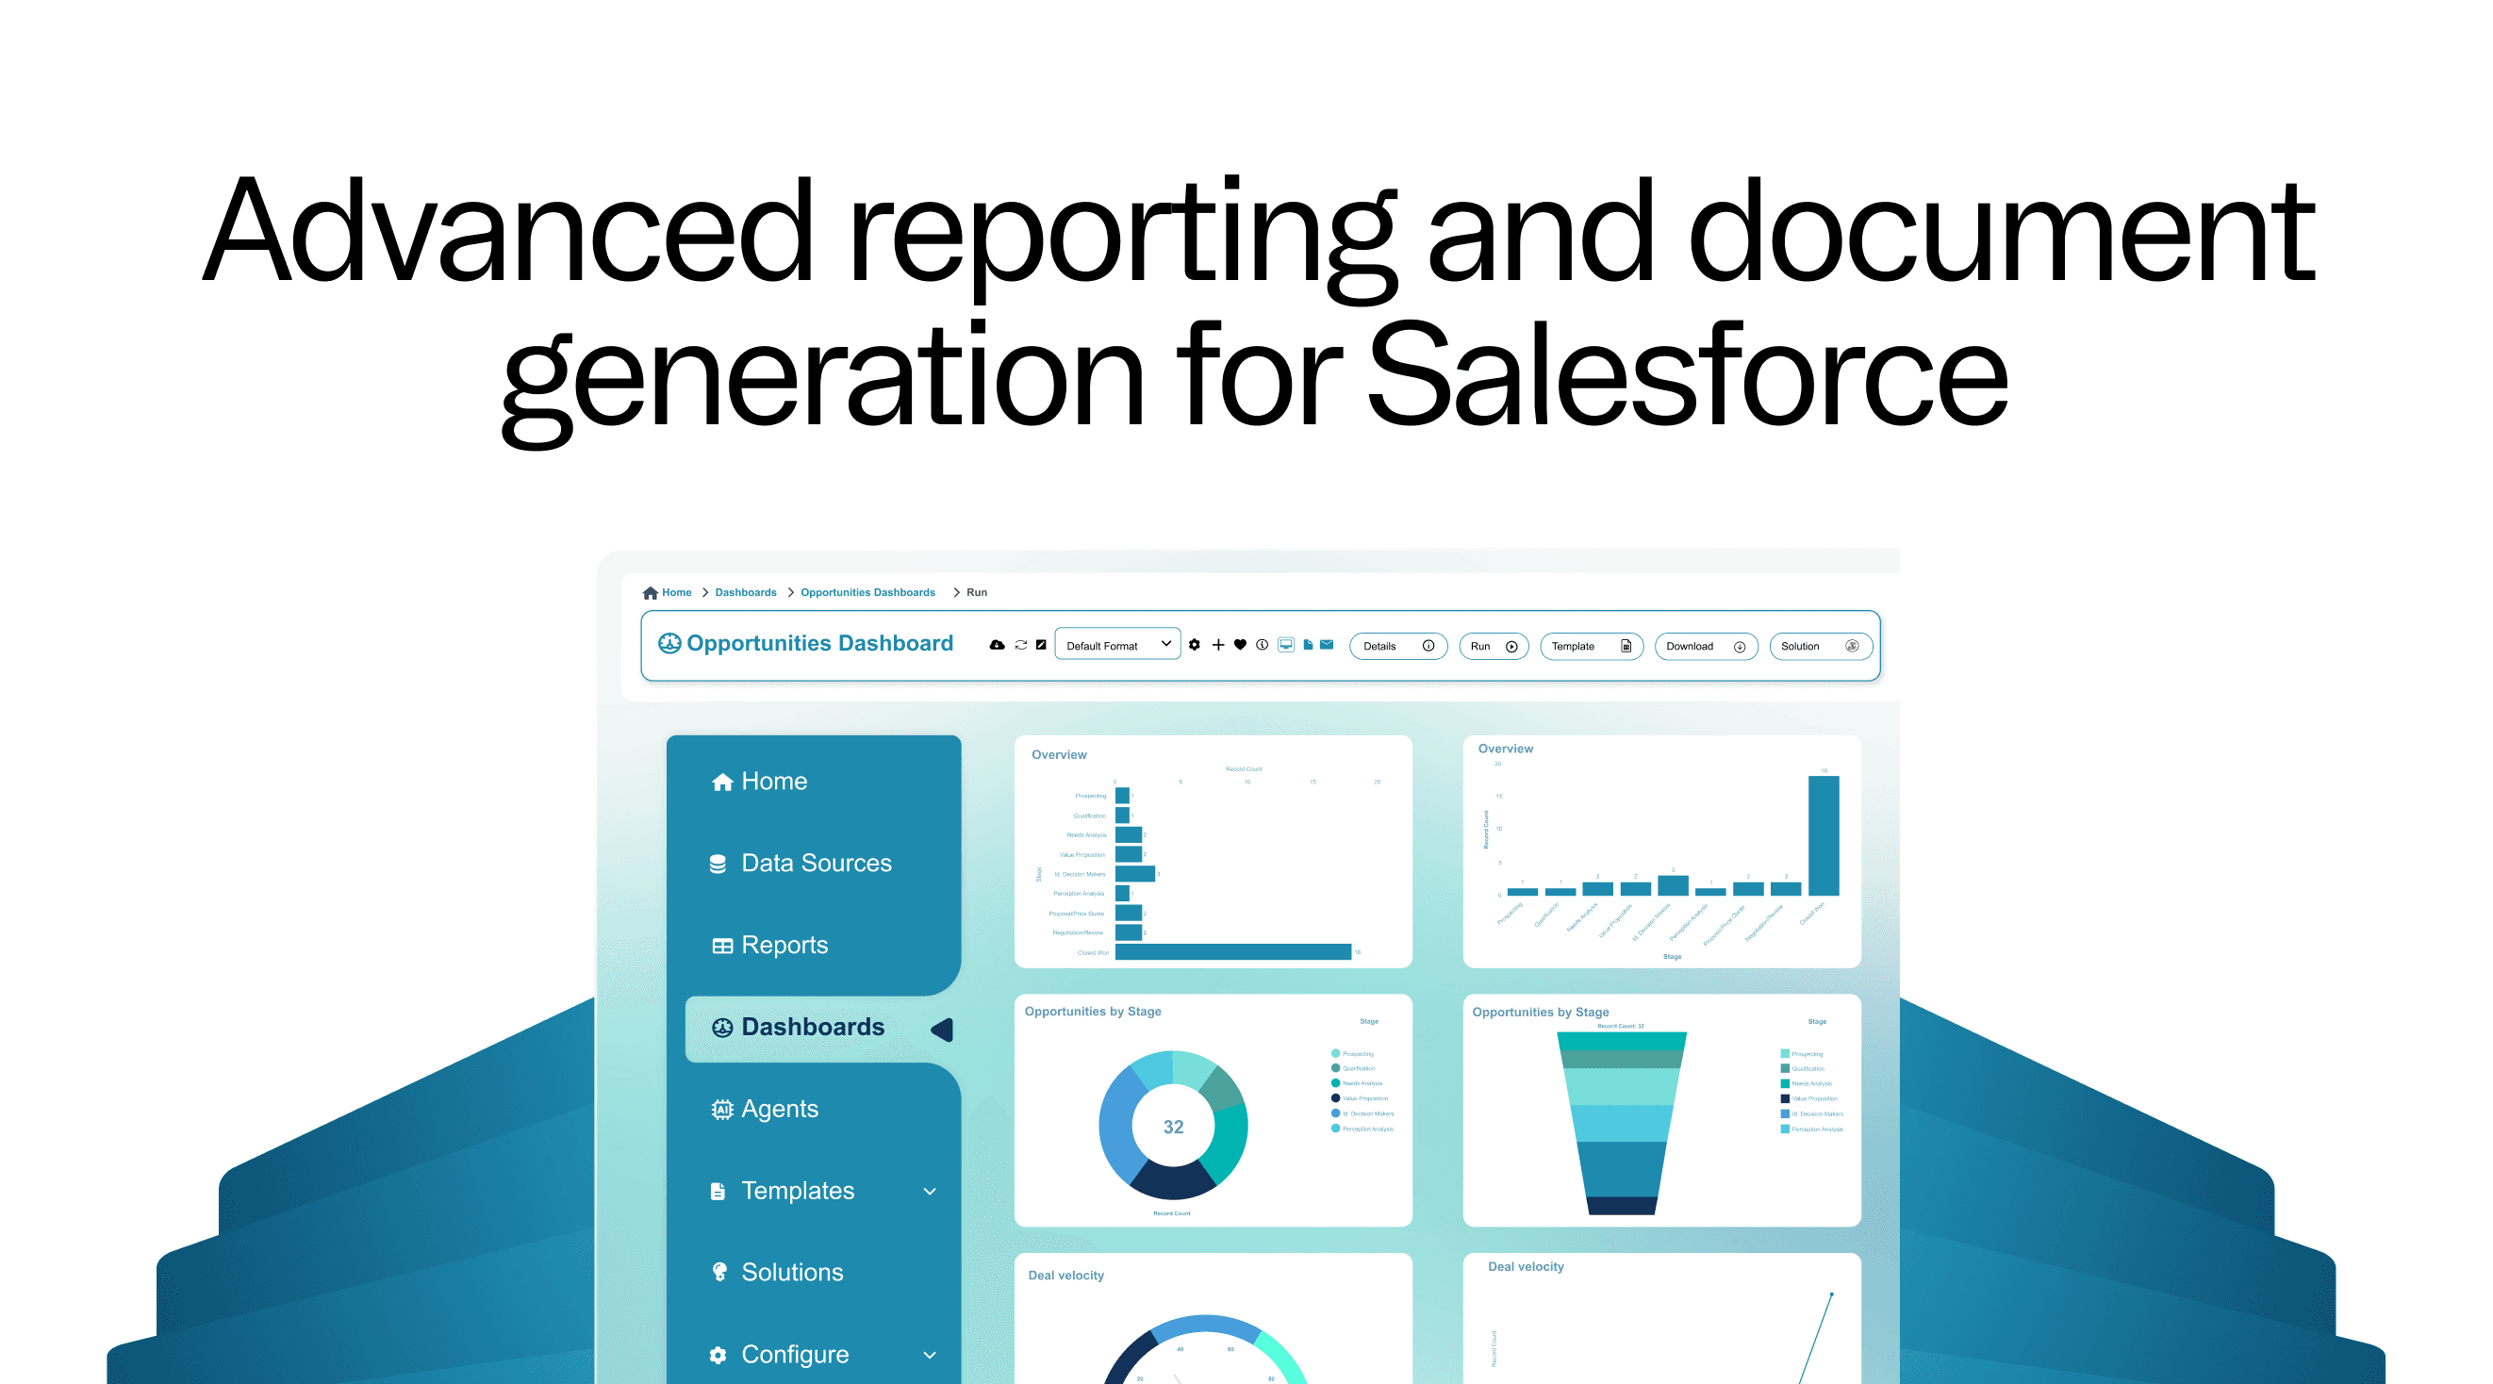Expand the Templates submenu chevron
The width and height of the screenshot is (2493, 1384).
pos(930,1192)
